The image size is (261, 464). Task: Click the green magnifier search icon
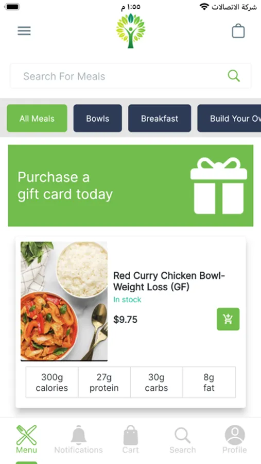coord(234,76)
